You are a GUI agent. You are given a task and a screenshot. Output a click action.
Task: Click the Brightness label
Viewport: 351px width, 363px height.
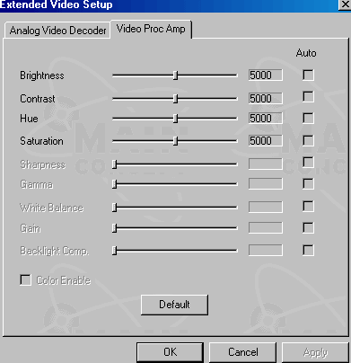pyautogui.click(x=42, y=75)
